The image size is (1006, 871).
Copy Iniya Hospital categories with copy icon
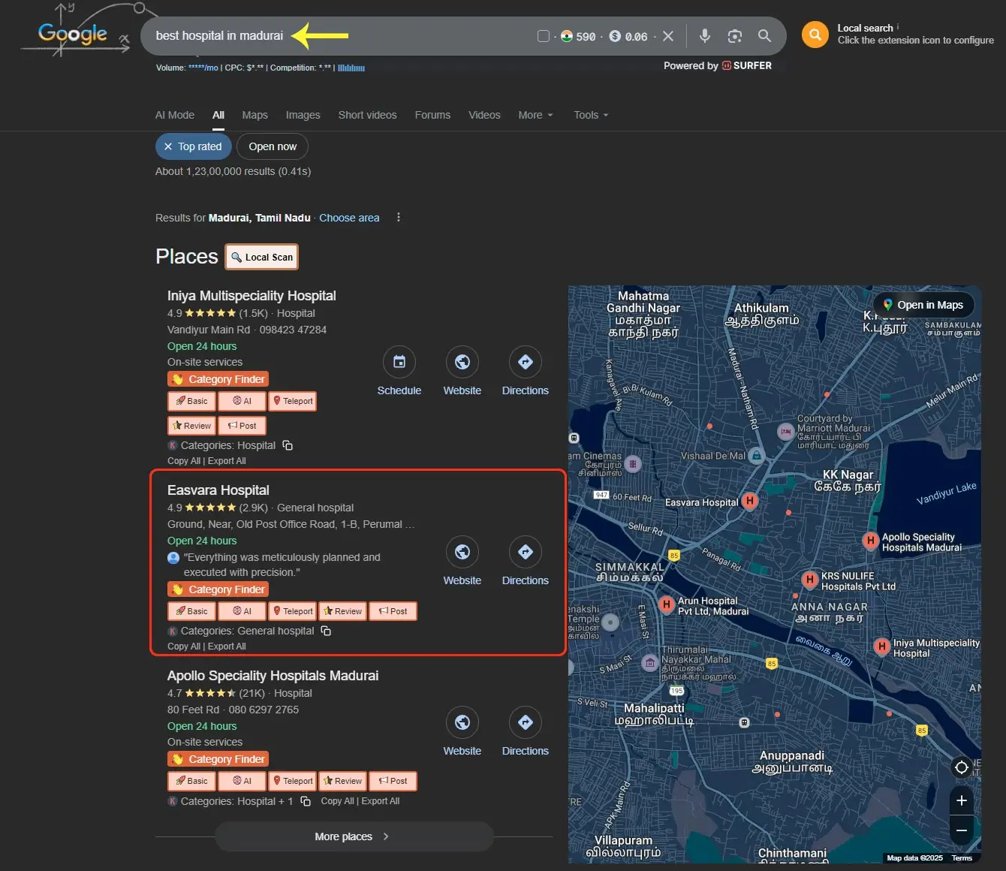[288, 445]
